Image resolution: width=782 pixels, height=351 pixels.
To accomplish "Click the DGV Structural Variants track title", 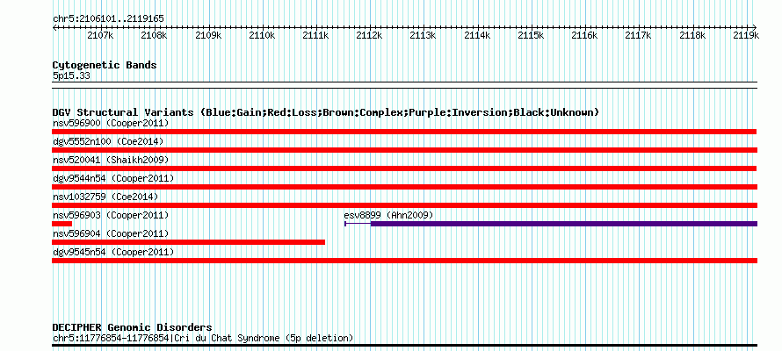I will pyautogui.click(x=326, y=112).
